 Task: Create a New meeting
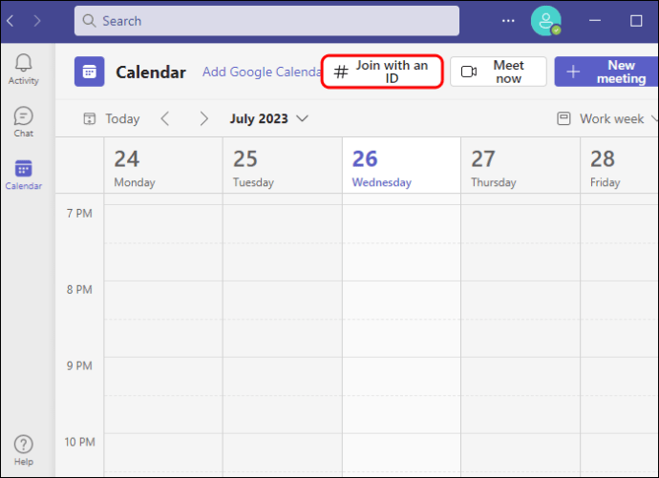point(607,72)
